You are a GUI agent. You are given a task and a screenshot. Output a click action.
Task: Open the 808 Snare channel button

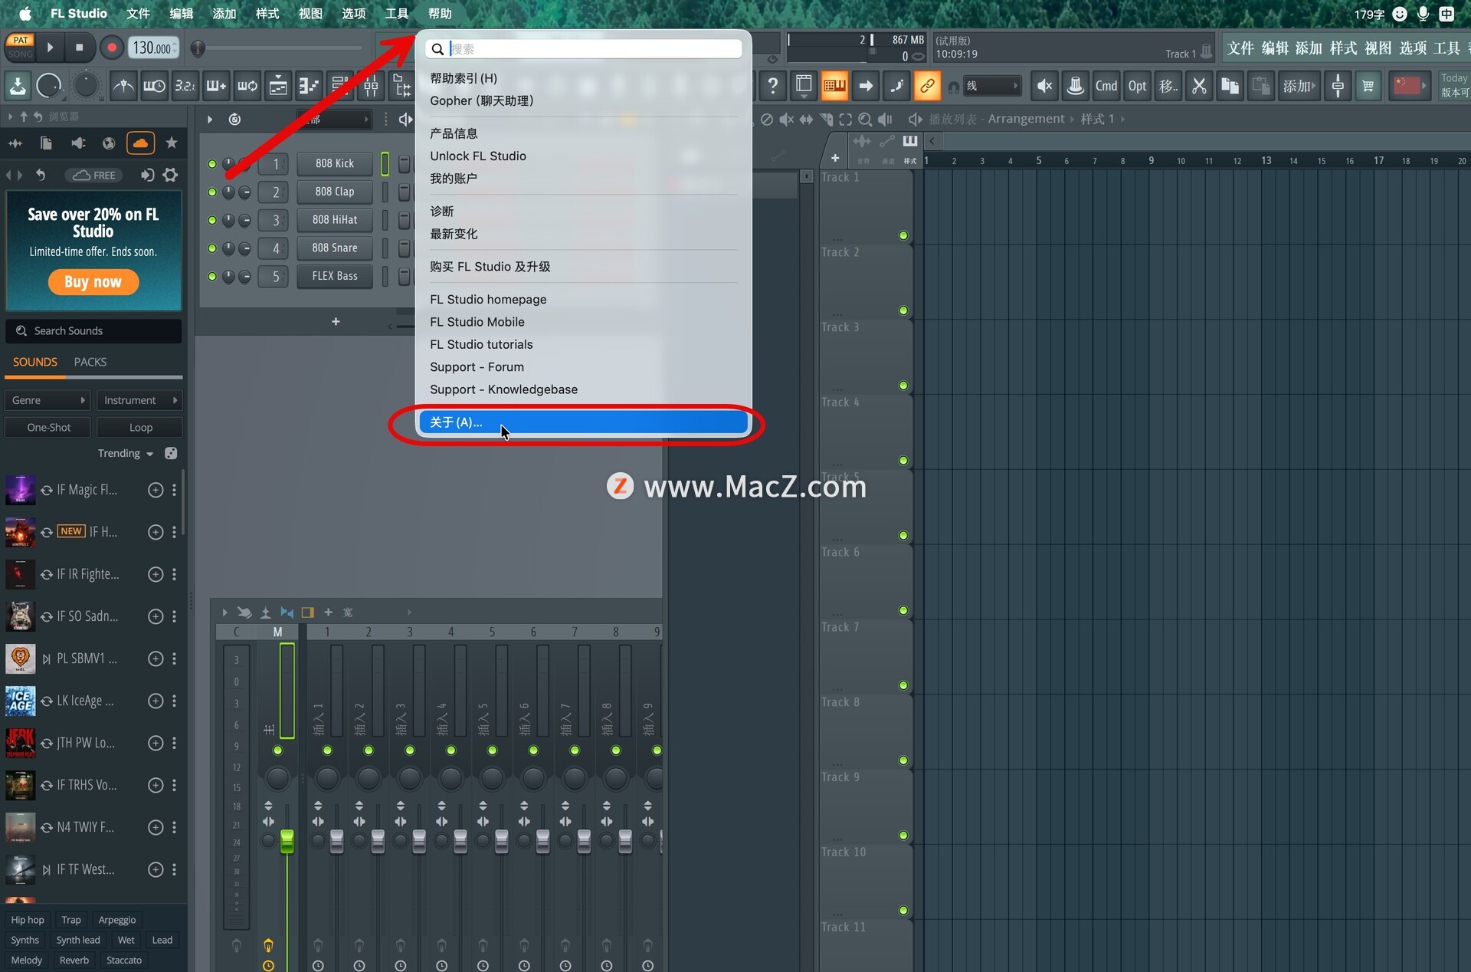335,248
